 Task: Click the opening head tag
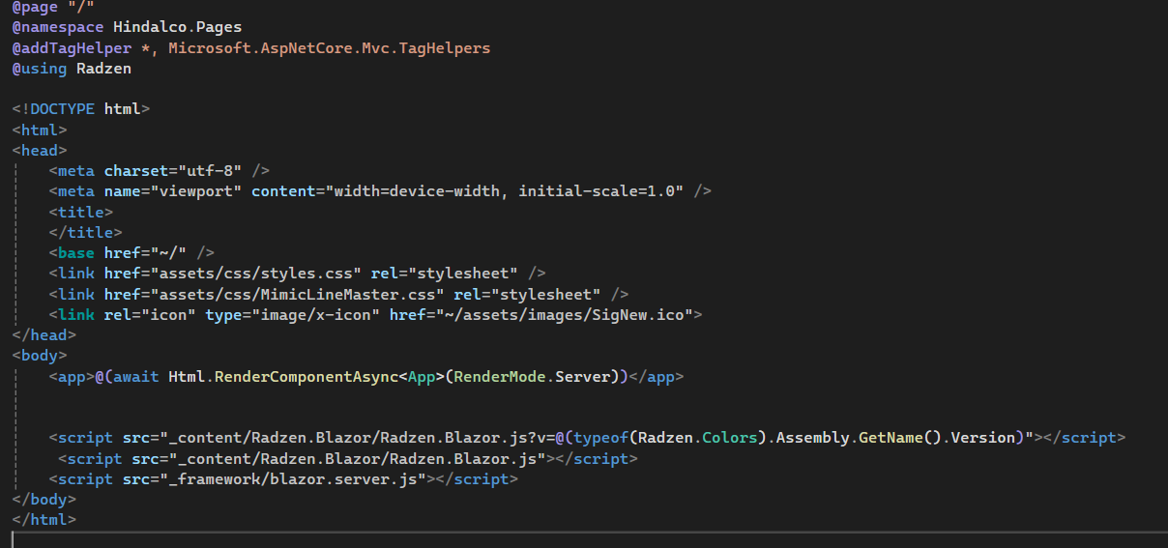40,150
